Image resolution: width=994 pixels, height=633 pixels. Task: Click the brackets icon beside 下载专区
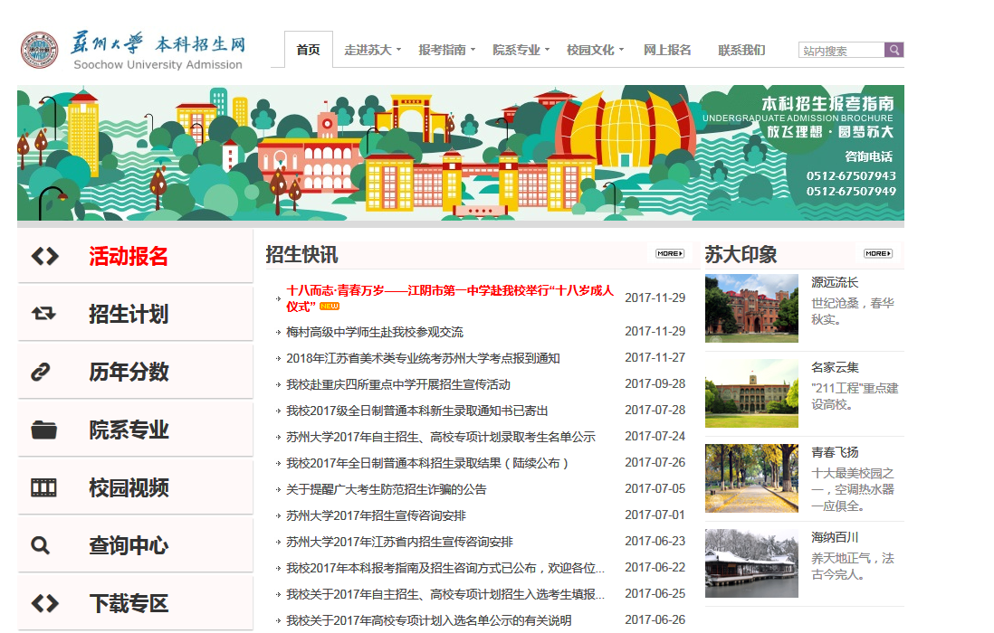44,603
